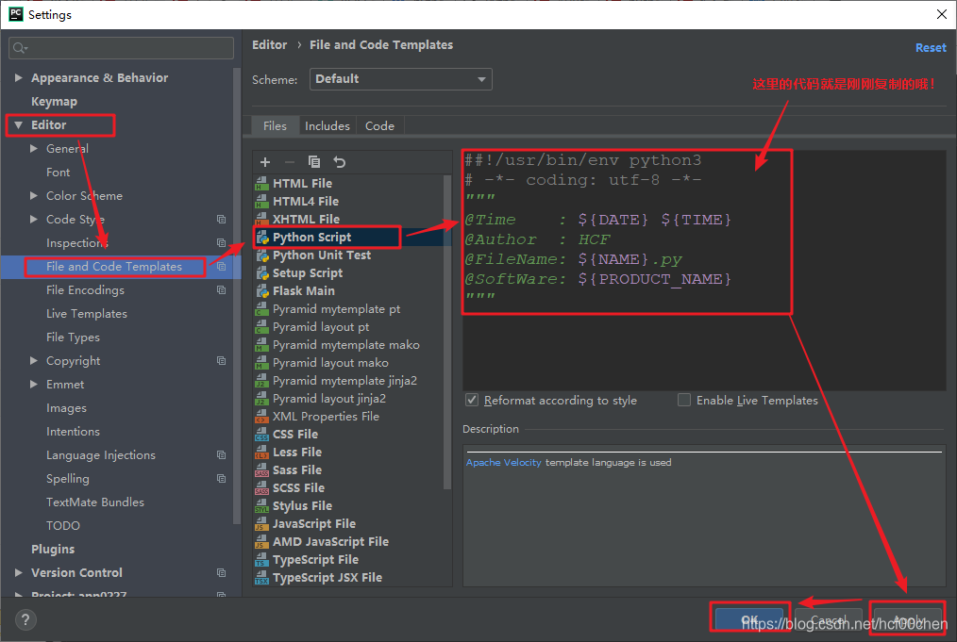
Task: Open Plugins settings
Action: click(x=53, y=550)
